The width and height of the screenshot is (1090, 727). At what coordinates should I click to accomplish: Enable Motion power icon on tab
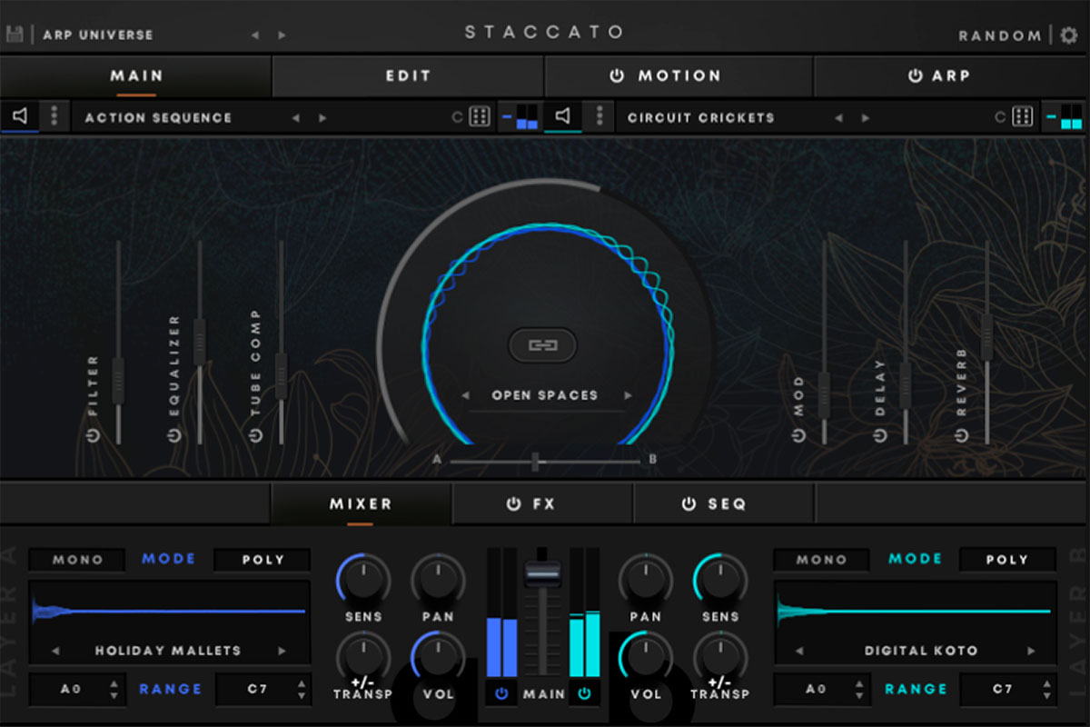618,76
